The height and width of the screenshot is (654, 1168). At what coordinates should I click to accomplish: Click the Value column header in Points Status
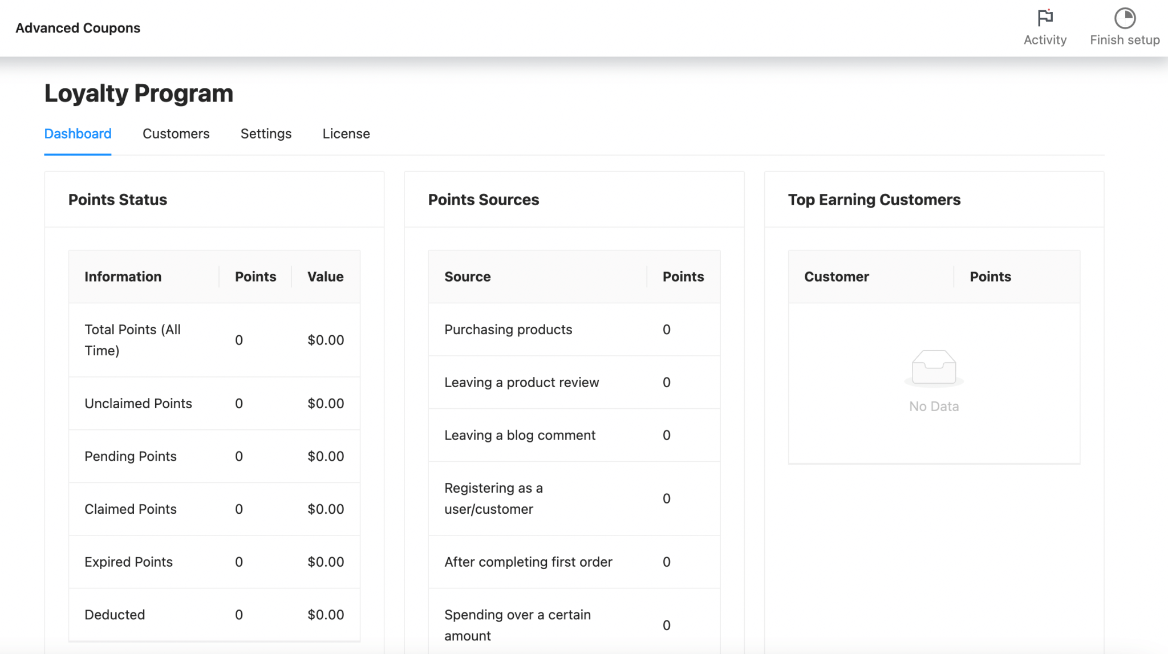325,277
